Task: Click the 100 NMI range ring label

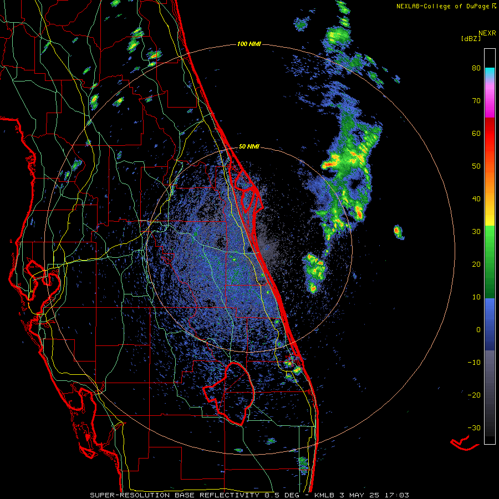Action: (x=249, y=44)
